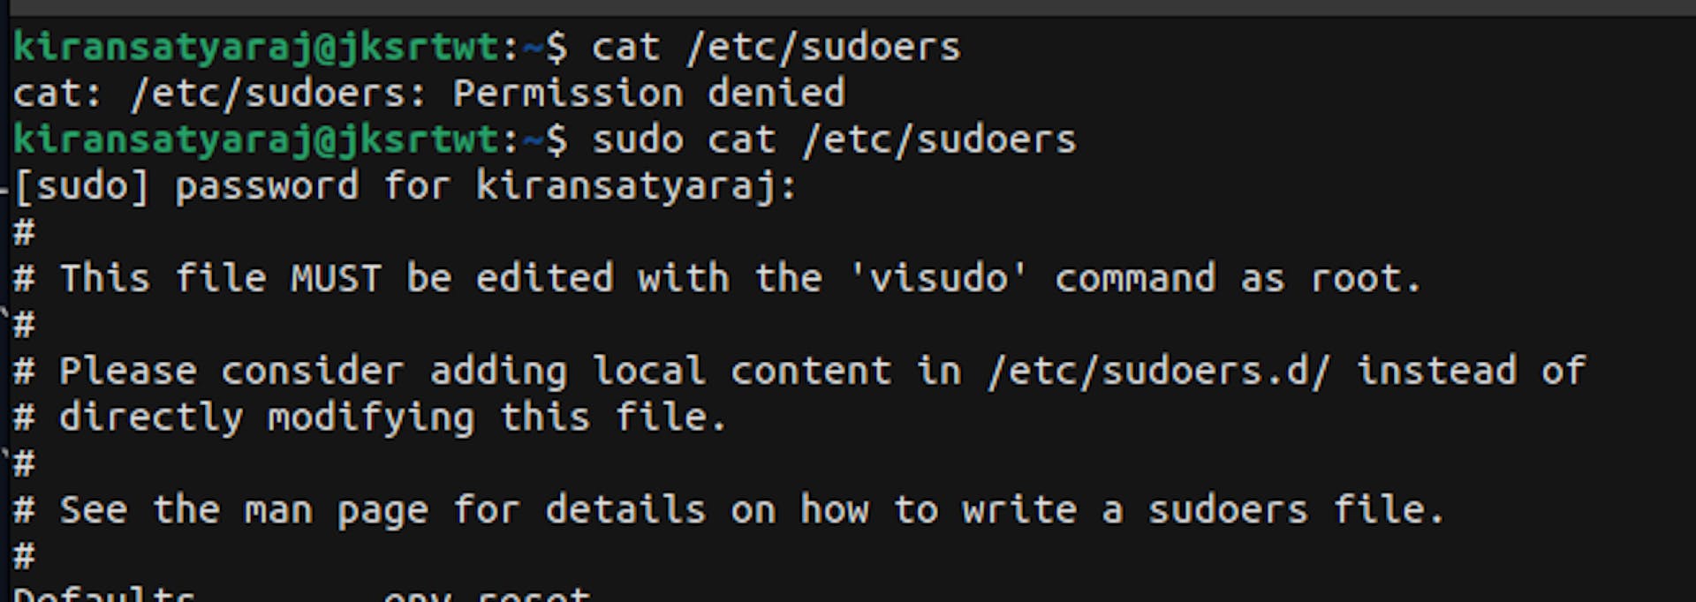Click the 'sudoers file.' words in man page line

coord(1296,510)
